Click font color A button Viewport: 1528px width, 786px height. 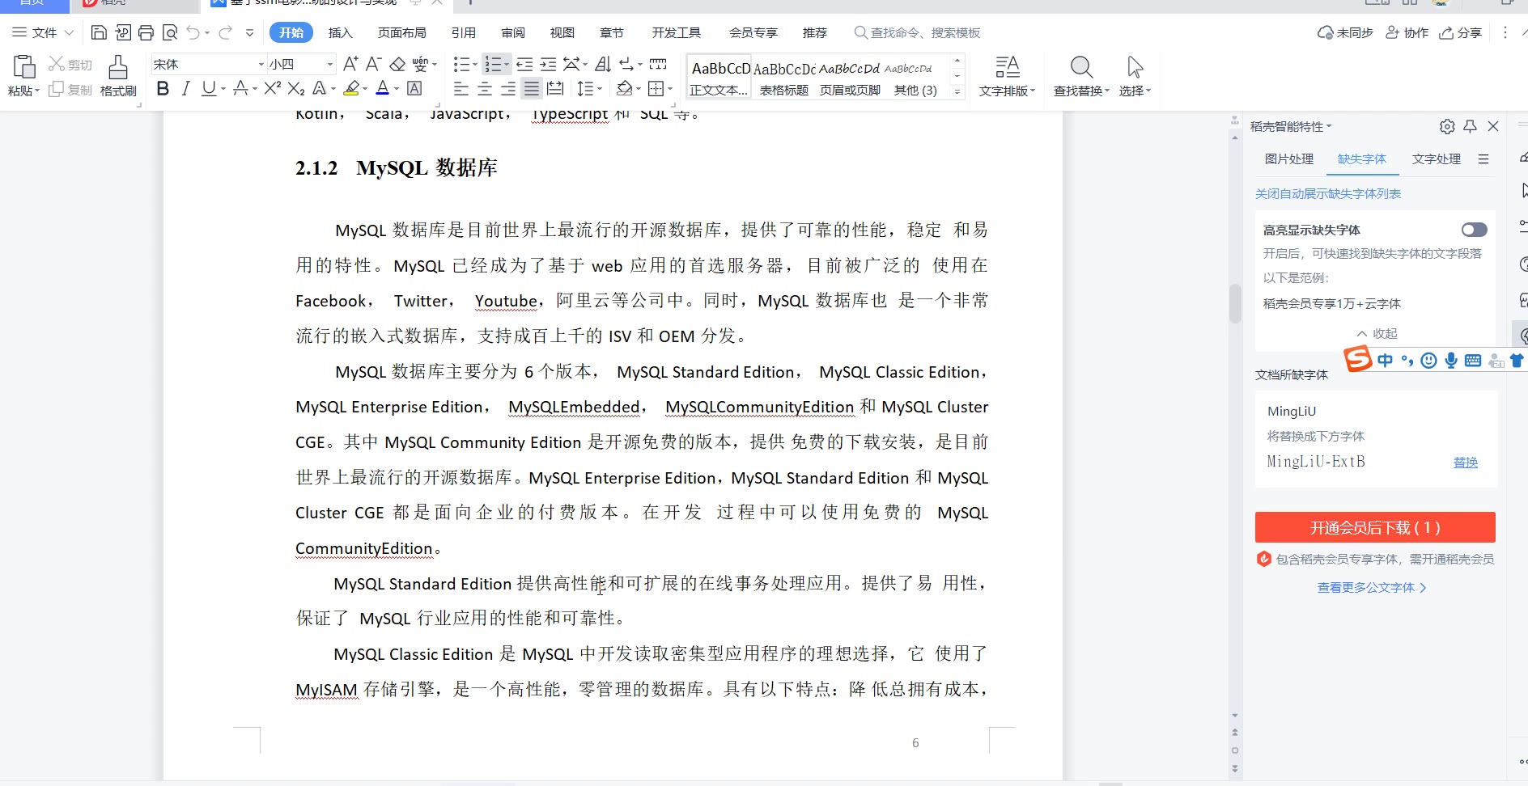pyautogui.click(x=383, y=88)
